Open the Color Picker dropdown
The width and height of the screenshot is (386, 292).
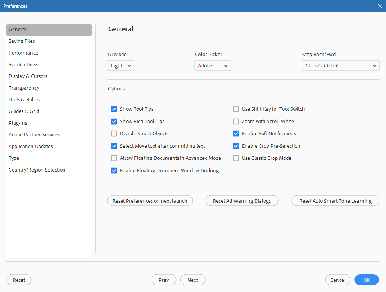pos(213,65)
